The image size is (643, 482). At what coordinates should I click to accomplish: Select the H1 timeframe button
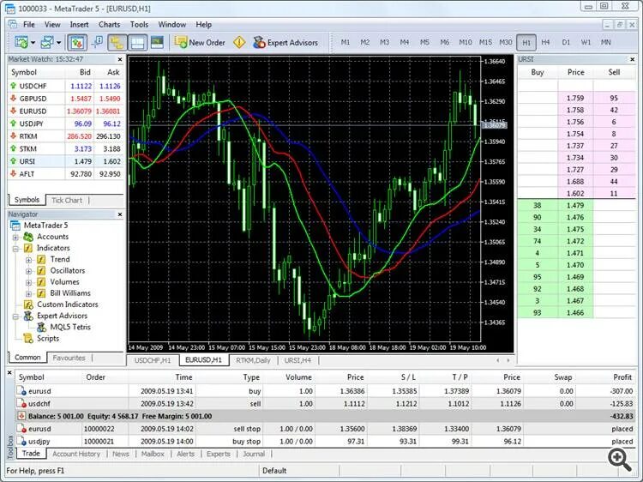[526, 42]
